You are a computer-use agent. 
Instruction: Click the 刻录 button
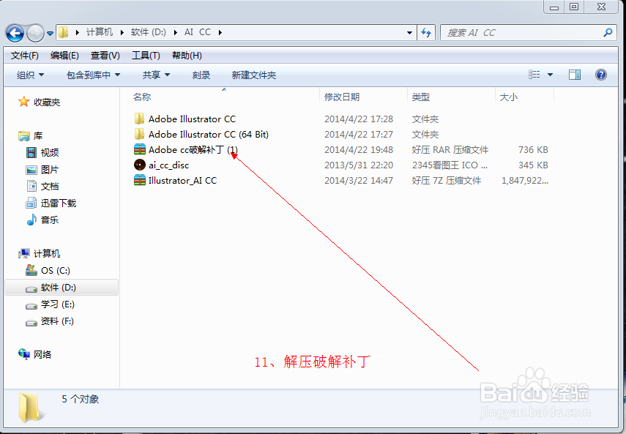point(201,75)
